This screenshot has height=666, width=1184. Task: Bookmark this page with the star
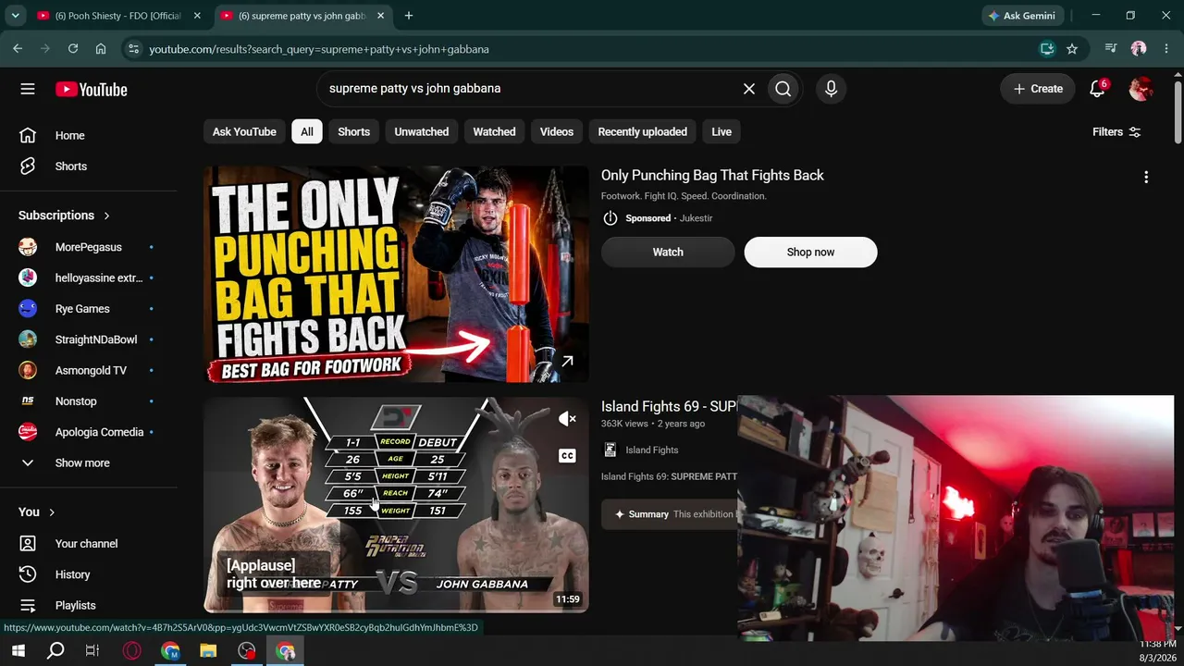coord(1072,49)
